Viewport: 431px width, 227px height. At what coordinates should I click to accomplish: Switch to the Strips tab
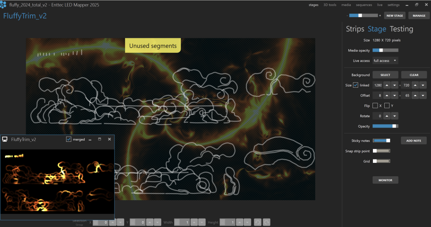pos(355,29)
